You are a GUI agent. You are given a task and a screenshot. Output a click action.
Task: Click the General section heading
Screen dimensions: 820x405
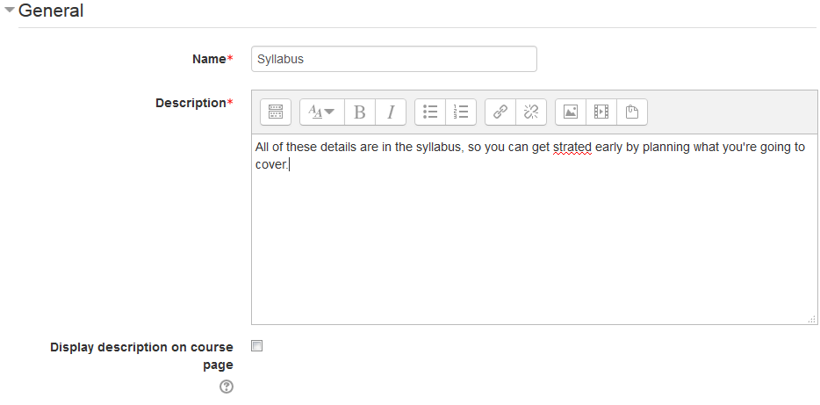click(51, 11)
